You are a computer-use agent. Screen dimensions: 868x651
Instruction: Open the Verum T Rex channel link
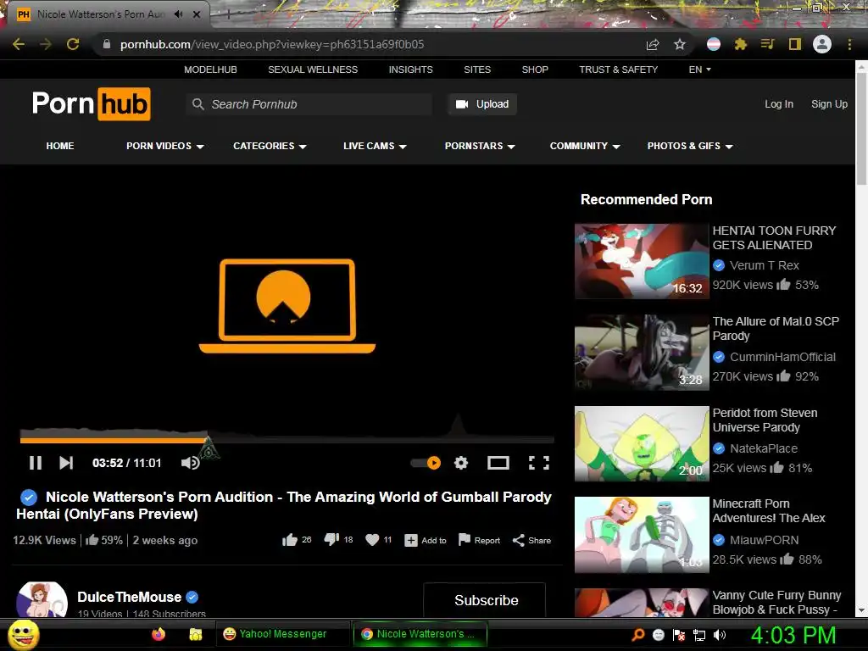(x=764, y=265)
